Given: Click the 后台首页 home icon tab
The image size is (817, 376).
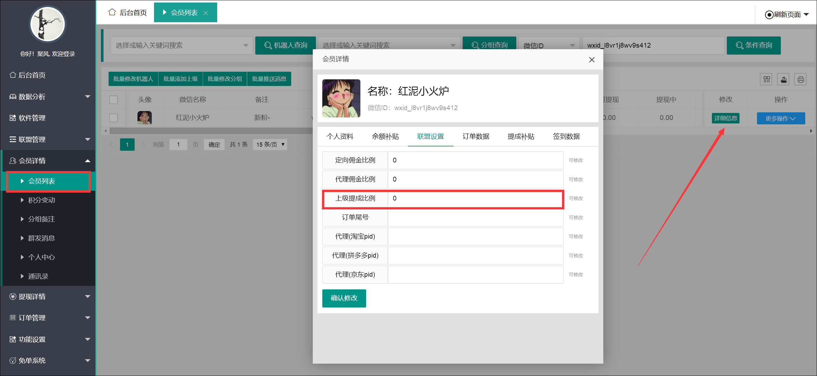Looking at the screenshot, I should pos(128,13).
